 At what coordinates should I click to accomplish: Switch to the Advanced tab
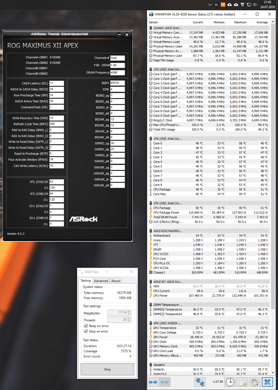point(101,281)
